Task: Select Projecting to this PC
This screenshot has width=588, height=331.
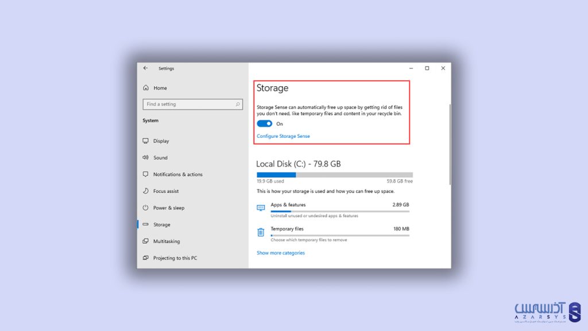Action: pyautogui.click(x=175, y=258)
